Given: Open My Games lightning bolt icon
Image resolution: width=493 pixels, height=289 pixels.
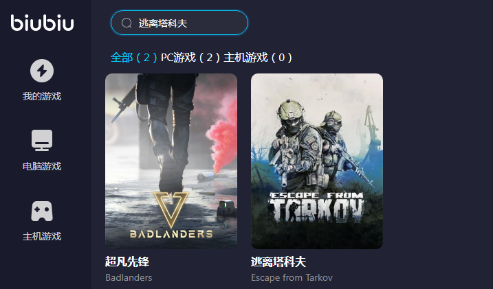Looking at the screenshot, I should (x=42, y=71).
